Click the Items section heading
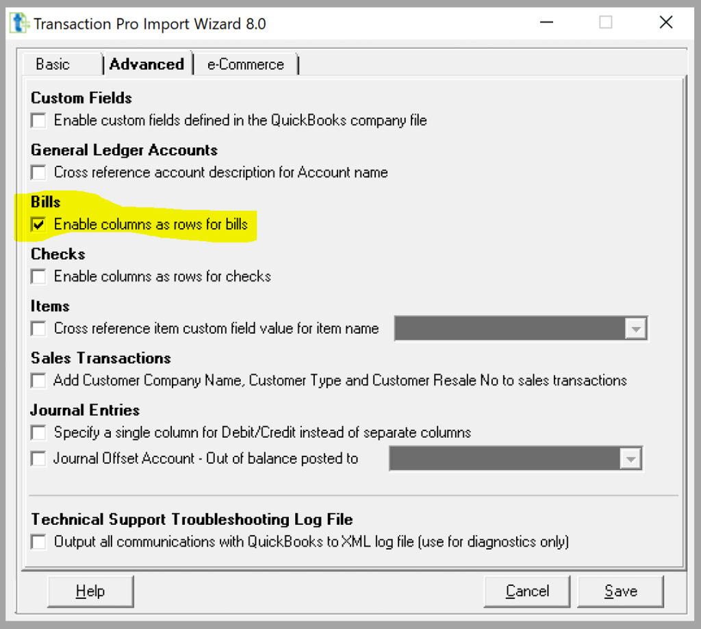Image resolution: width=701 pixels, height=629 pixels. coord(50,306)
